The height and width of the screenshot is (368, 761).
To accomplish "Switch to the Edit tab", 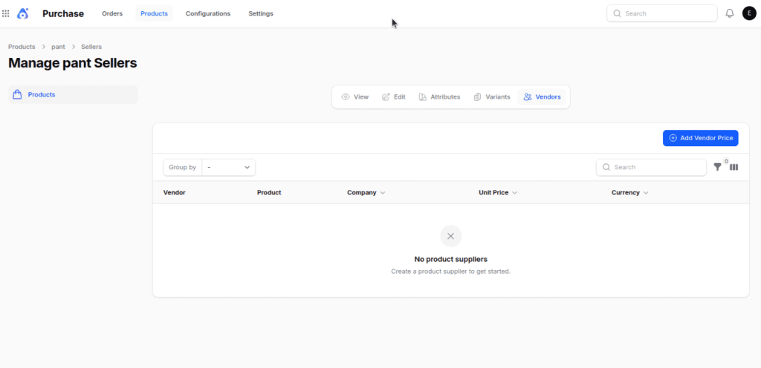I will tap(394, 97).
